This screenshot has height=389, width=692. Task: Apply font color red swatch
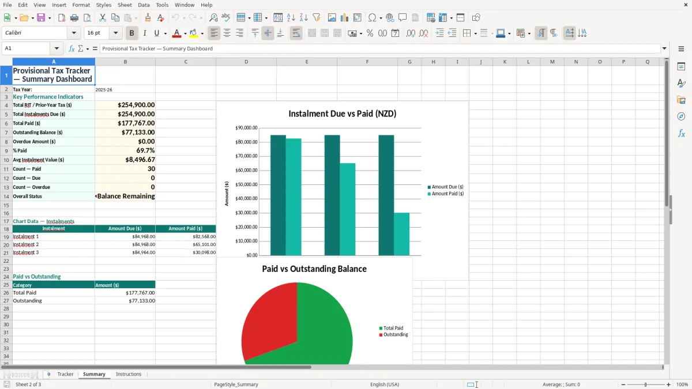177,33
